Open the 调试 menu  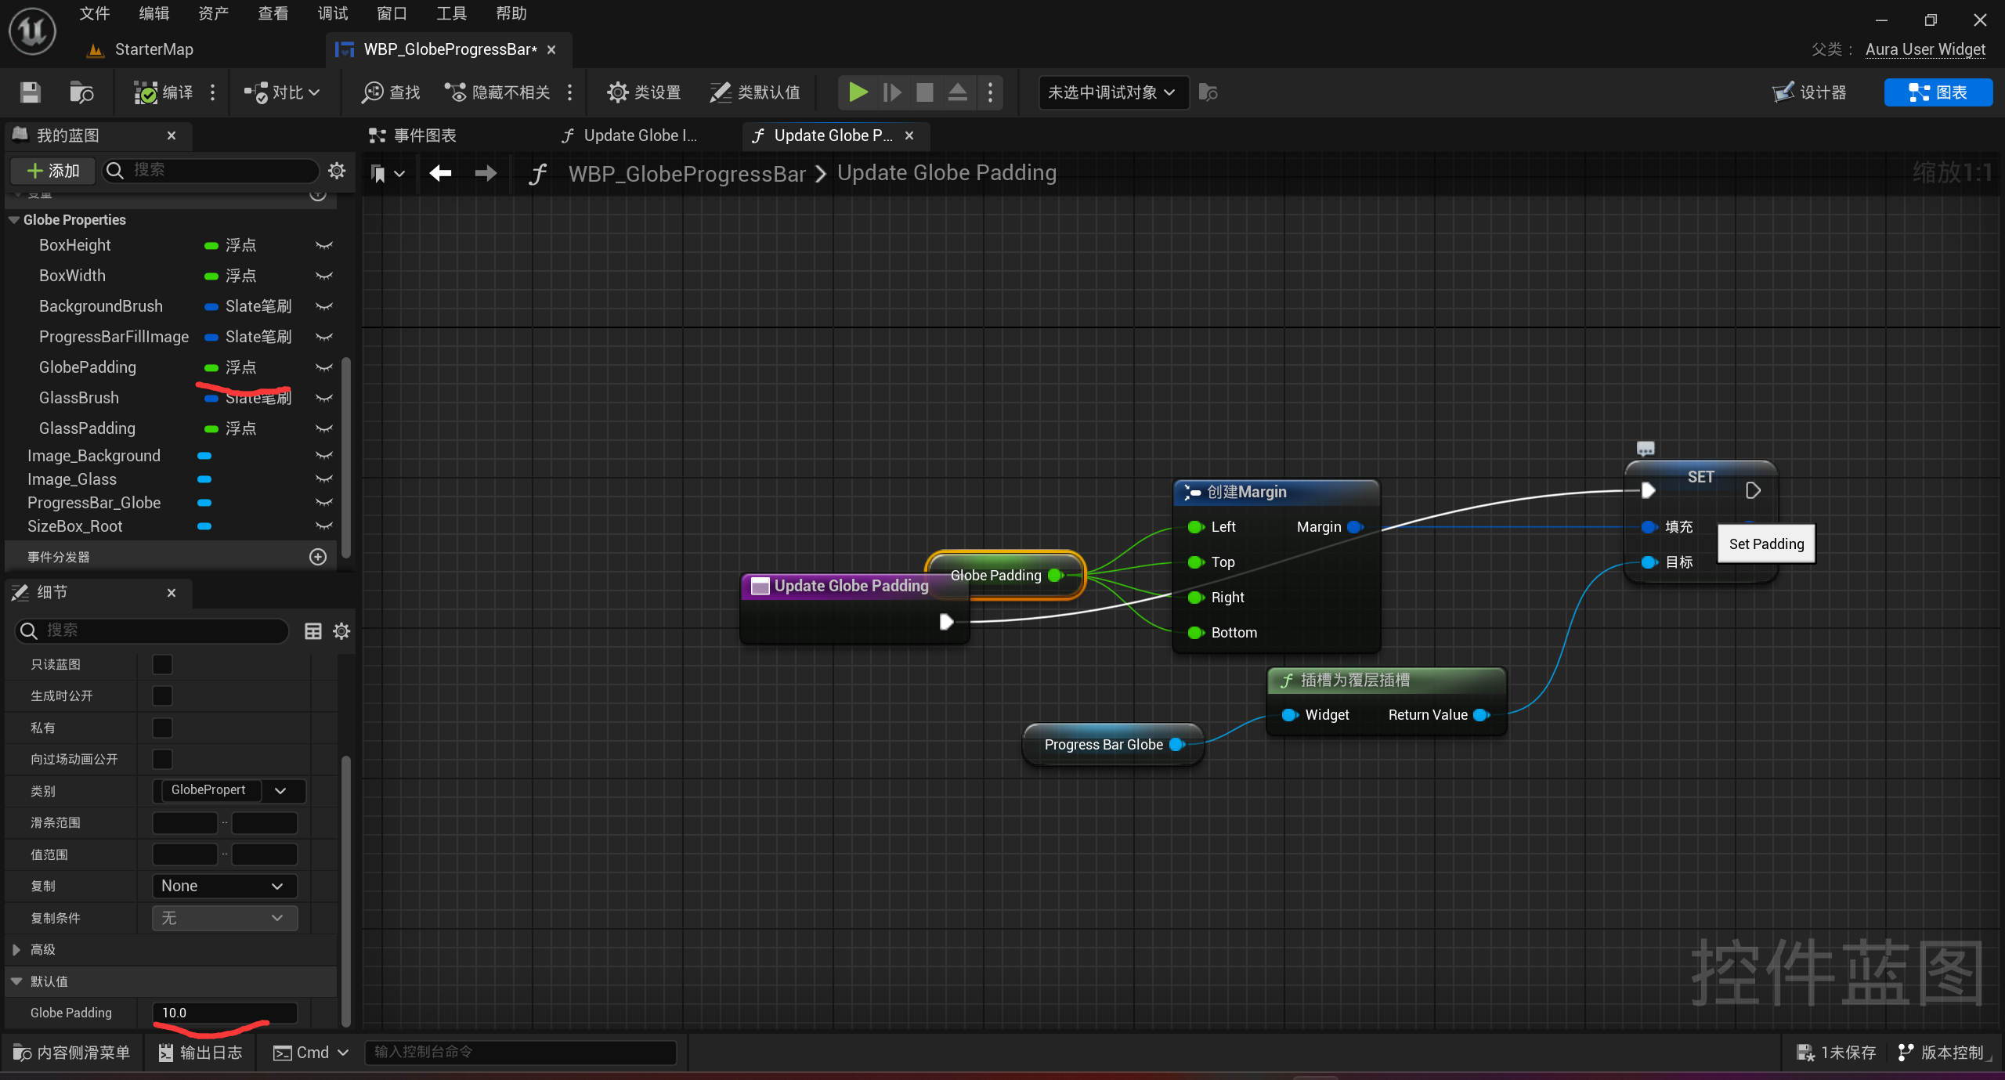click(333, 13)
